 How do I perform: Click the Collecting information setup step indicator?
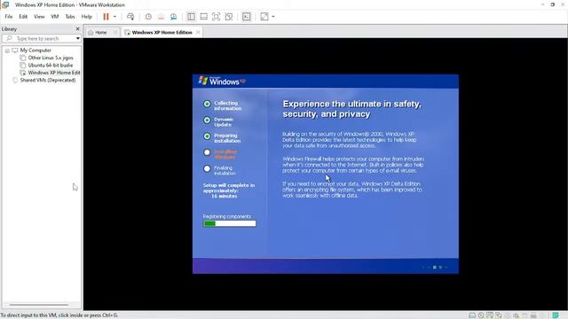pyautogui.click(x=207, y=105)
